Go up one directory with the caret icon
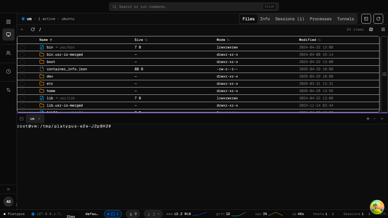This screenshot has width=388, height=218. tap(22, 29)
